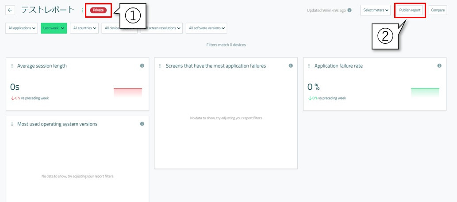The height and width of the screenshot is (202, 457).
Task: Open the All software versions dropdown
Action: 206,28
